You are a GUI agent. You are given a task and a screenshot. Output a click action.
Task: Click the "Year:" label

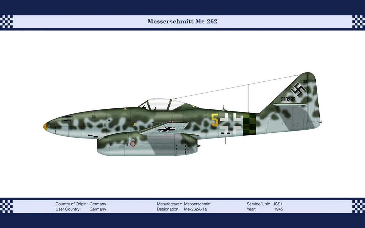[x=251, y=209]
